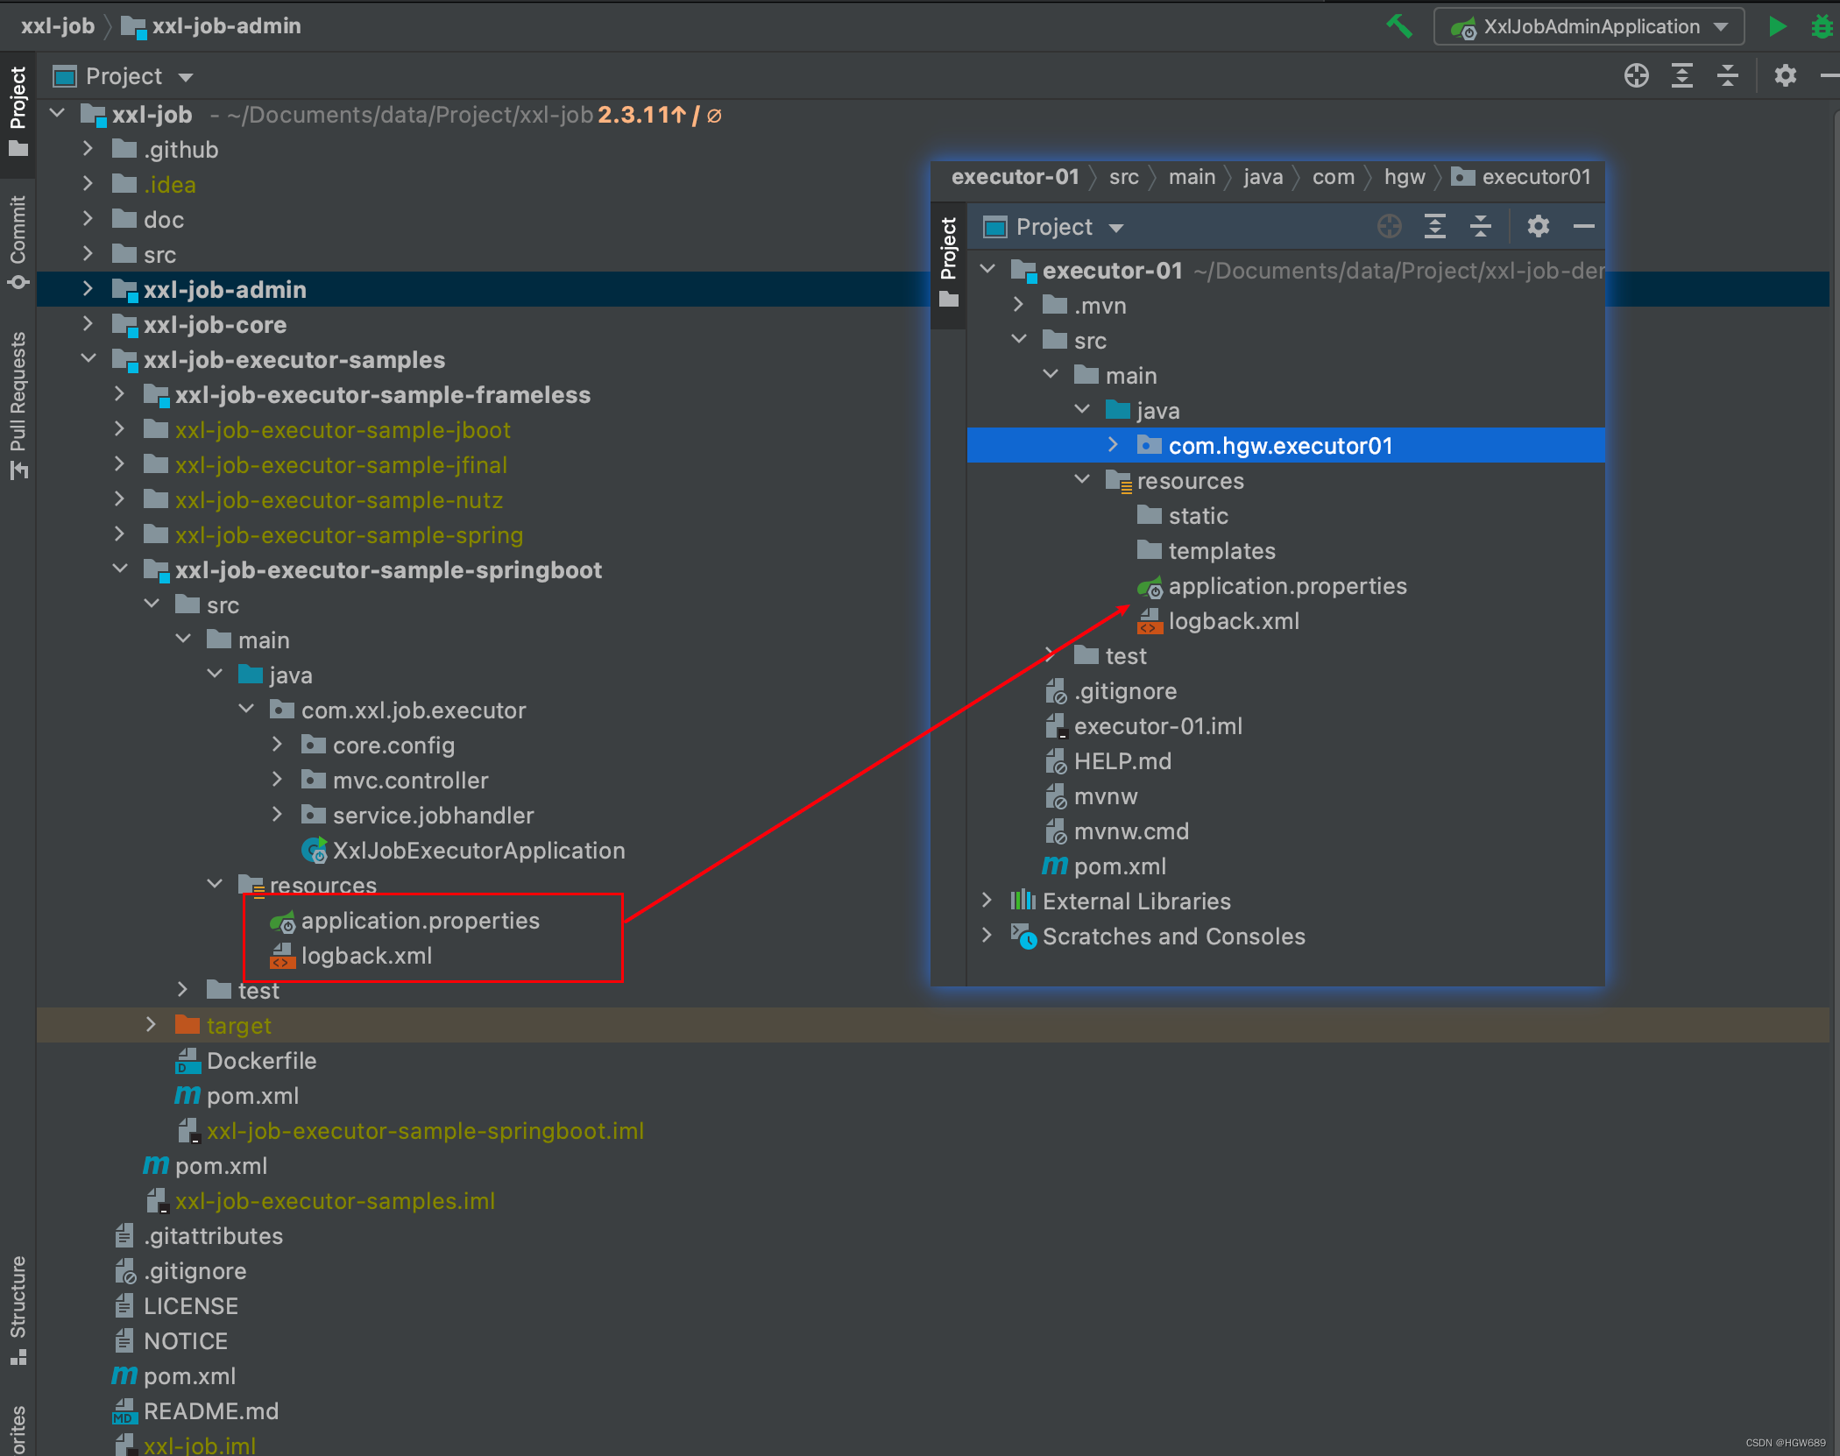Select xxl-job-executor-sample-frameless module
This screenshot has width=1840, height=1456.
click(382, 395)
